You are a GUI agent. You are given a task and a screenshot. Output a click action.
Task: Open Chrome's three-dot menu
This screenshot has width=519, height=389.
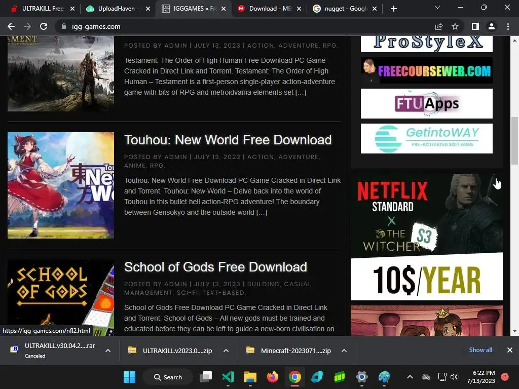click(x=508, y=26)
